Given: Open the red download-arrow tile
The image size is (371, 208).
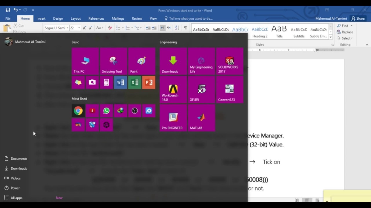Looking at the screenshot, I should pyautogui.click(x=92, y=111).
